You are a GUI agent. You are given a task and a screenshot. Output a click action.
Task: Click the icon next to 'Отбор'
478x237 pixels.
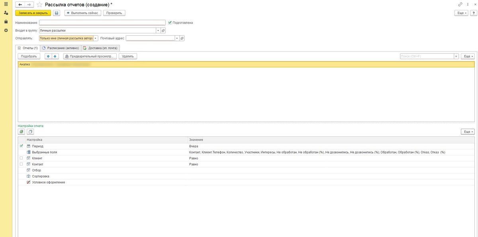[29, 170]
